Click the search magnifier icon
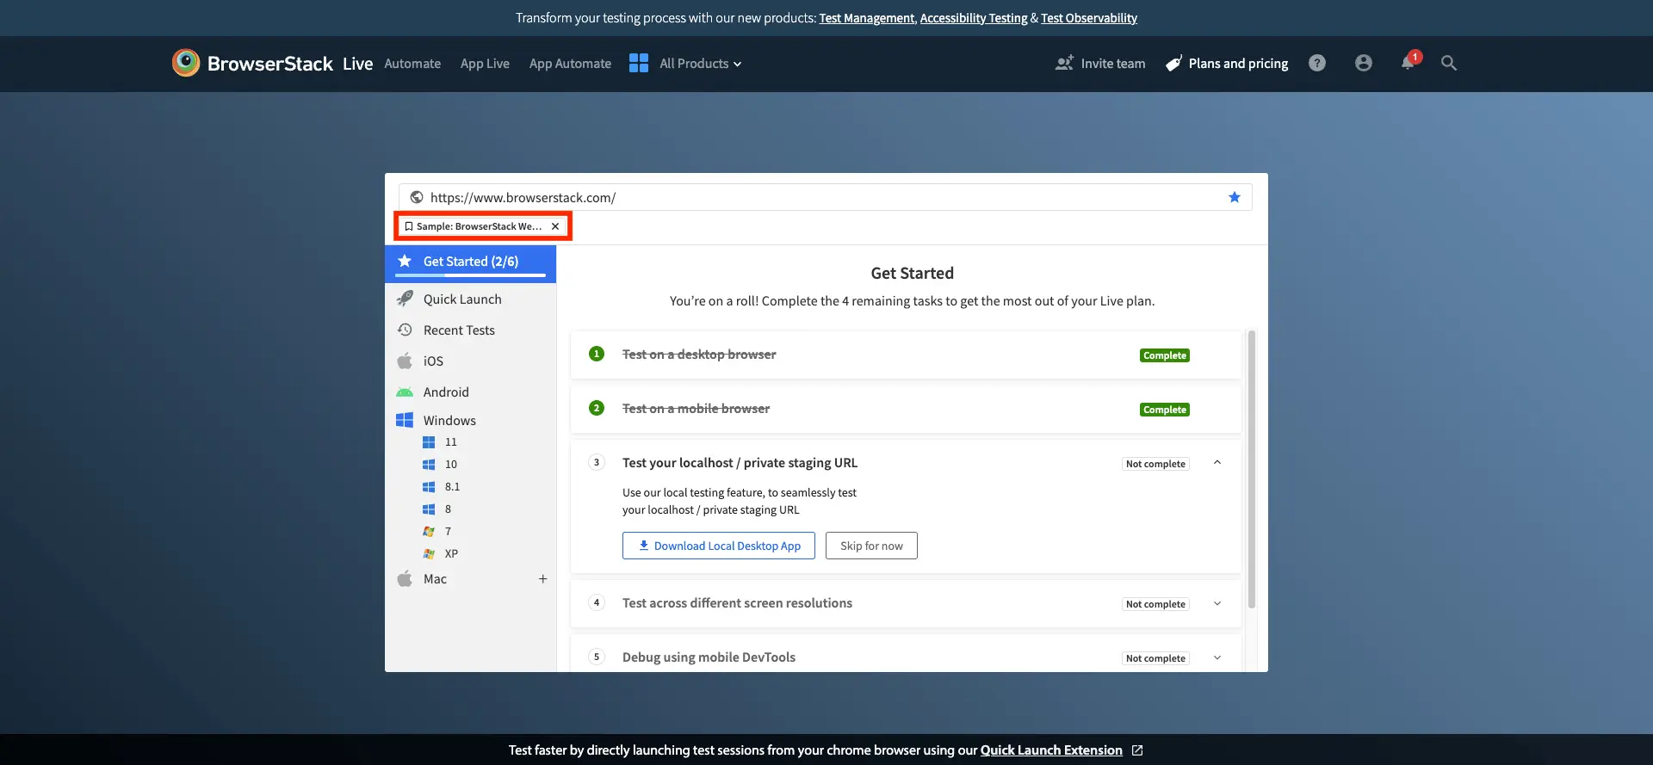Viewport: 1653px width, 765px height. click(1449, 63)
